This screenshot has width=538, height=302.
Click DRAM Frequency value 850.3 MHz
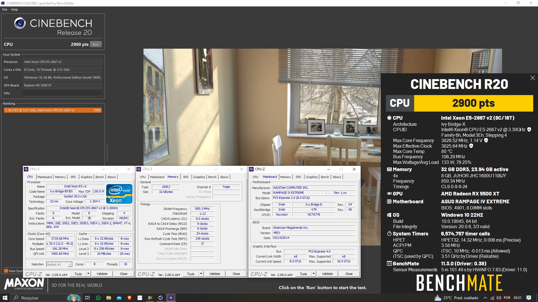pos(202,209)
